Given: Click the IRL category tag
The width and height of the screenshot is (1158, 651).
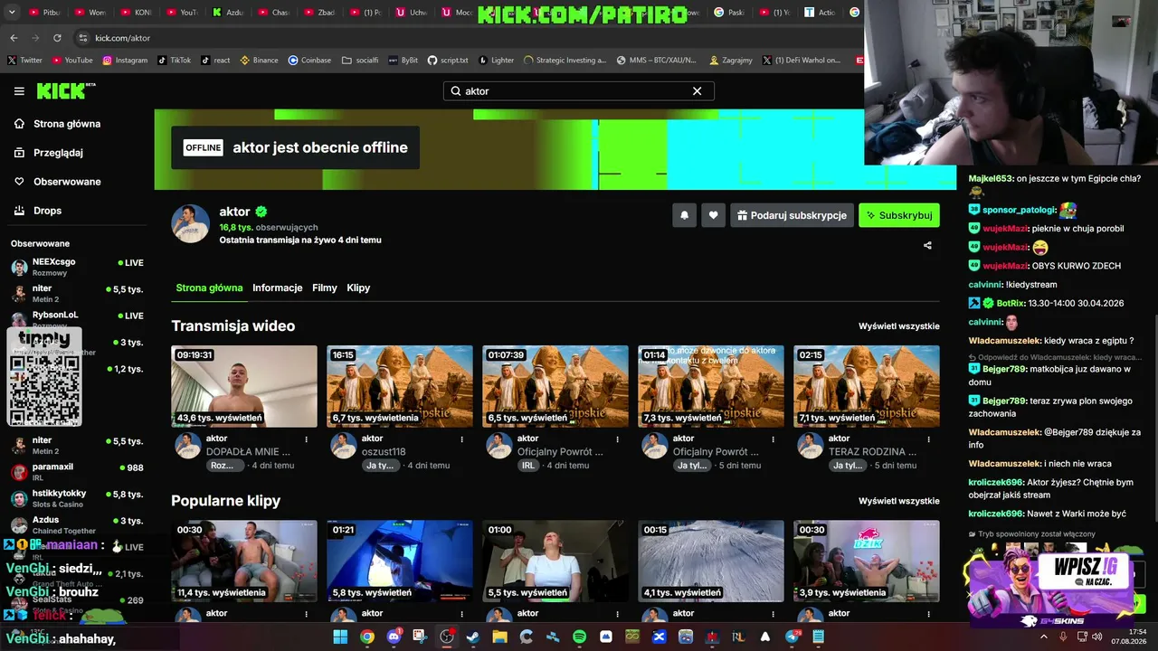Looking at the screenshot, I should tap(528, 466).
